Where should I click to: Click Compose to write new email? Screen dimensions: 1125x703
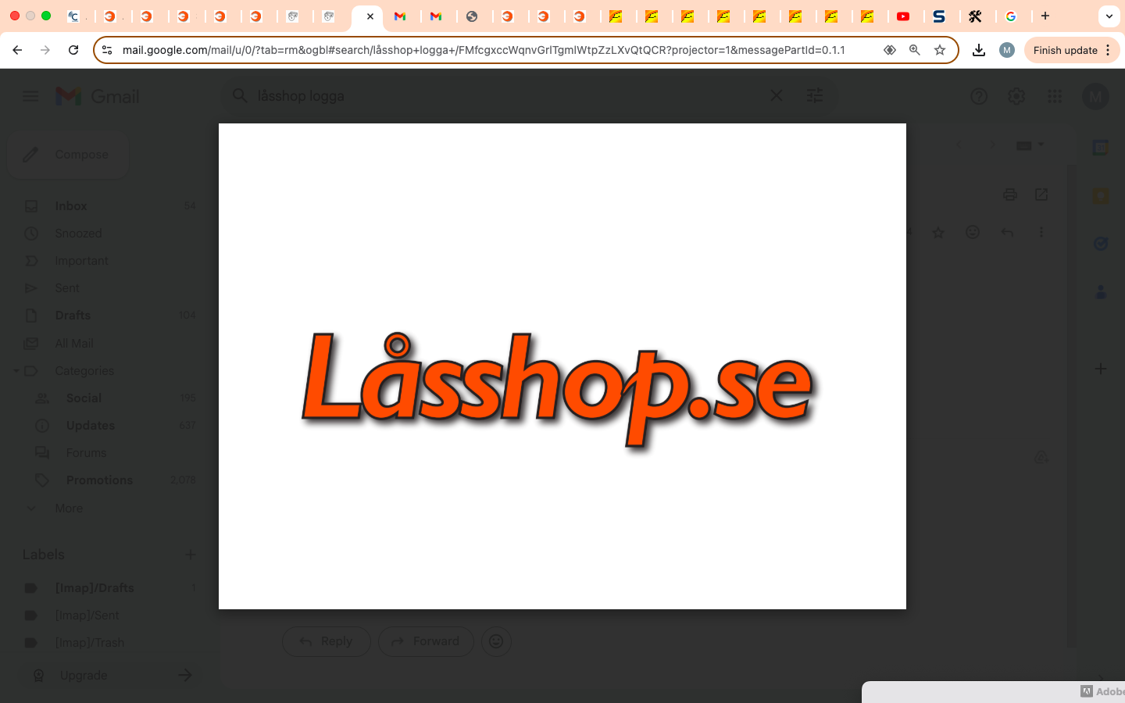68,155
